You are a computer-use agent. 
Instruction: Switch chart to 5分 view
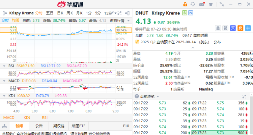98,13
